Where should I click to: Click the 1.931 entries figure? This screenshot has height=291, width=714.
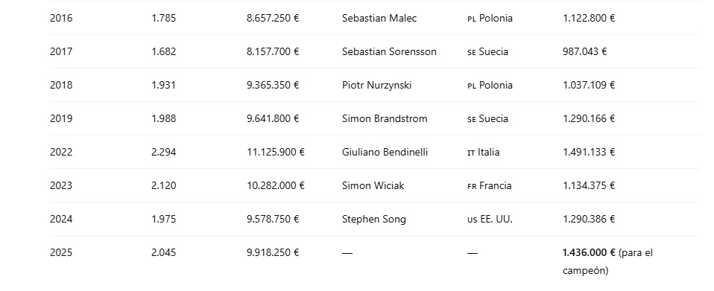pos(163,85)
